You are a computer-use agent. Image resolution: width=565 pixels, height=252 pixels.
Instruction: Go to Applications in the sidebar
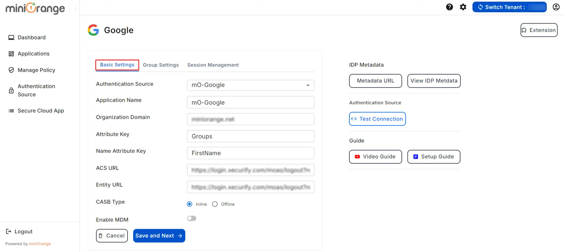point(34,54)
